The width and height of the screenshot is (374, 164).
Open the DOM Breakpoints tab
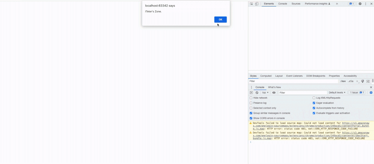(x=316, y=76)
